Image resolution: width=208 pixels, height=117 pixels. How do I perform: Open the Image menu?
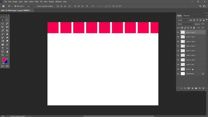tap(15, 2)
